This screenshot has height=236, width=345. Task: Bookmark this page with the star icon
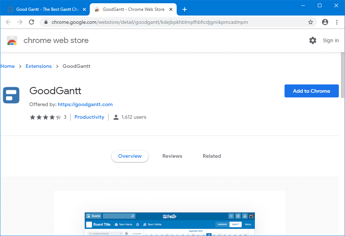tap(311, 22)
